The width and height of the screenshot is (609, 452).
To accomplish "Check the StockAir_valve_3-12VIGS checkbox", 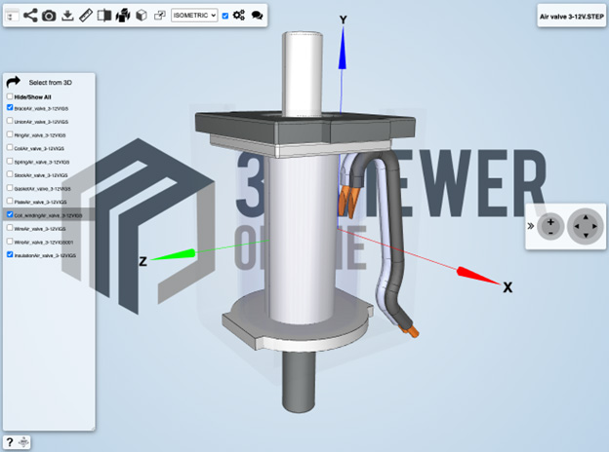I will 10,174.
